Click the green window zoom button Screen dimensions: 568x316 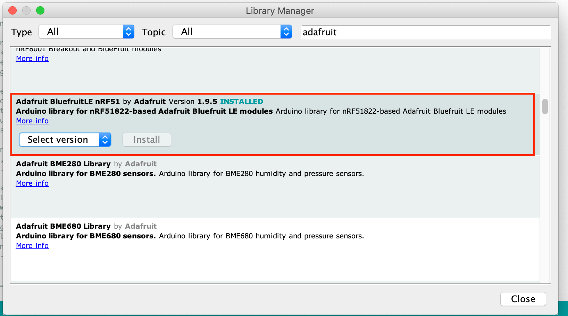point(40,10)
